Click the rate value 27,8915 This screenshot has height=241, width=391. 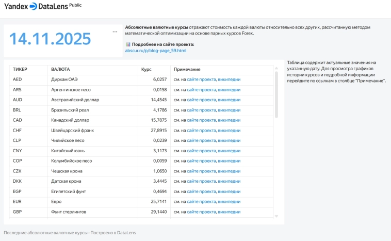coord(158,130)
